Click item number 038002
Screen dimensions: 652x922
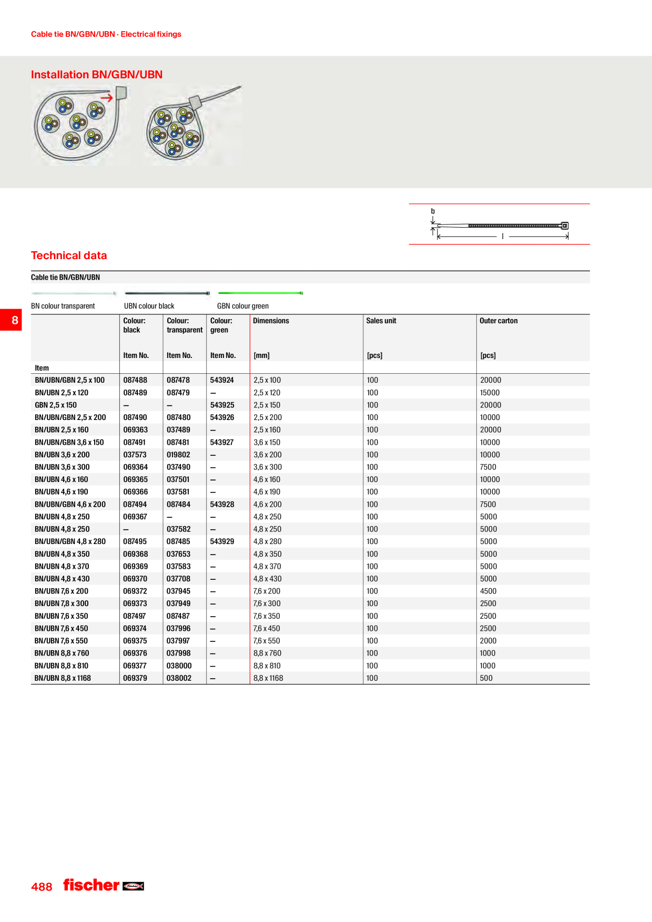coord(179,678)
